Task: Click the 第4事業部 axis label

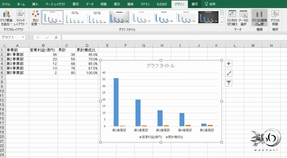Action: 185,130
